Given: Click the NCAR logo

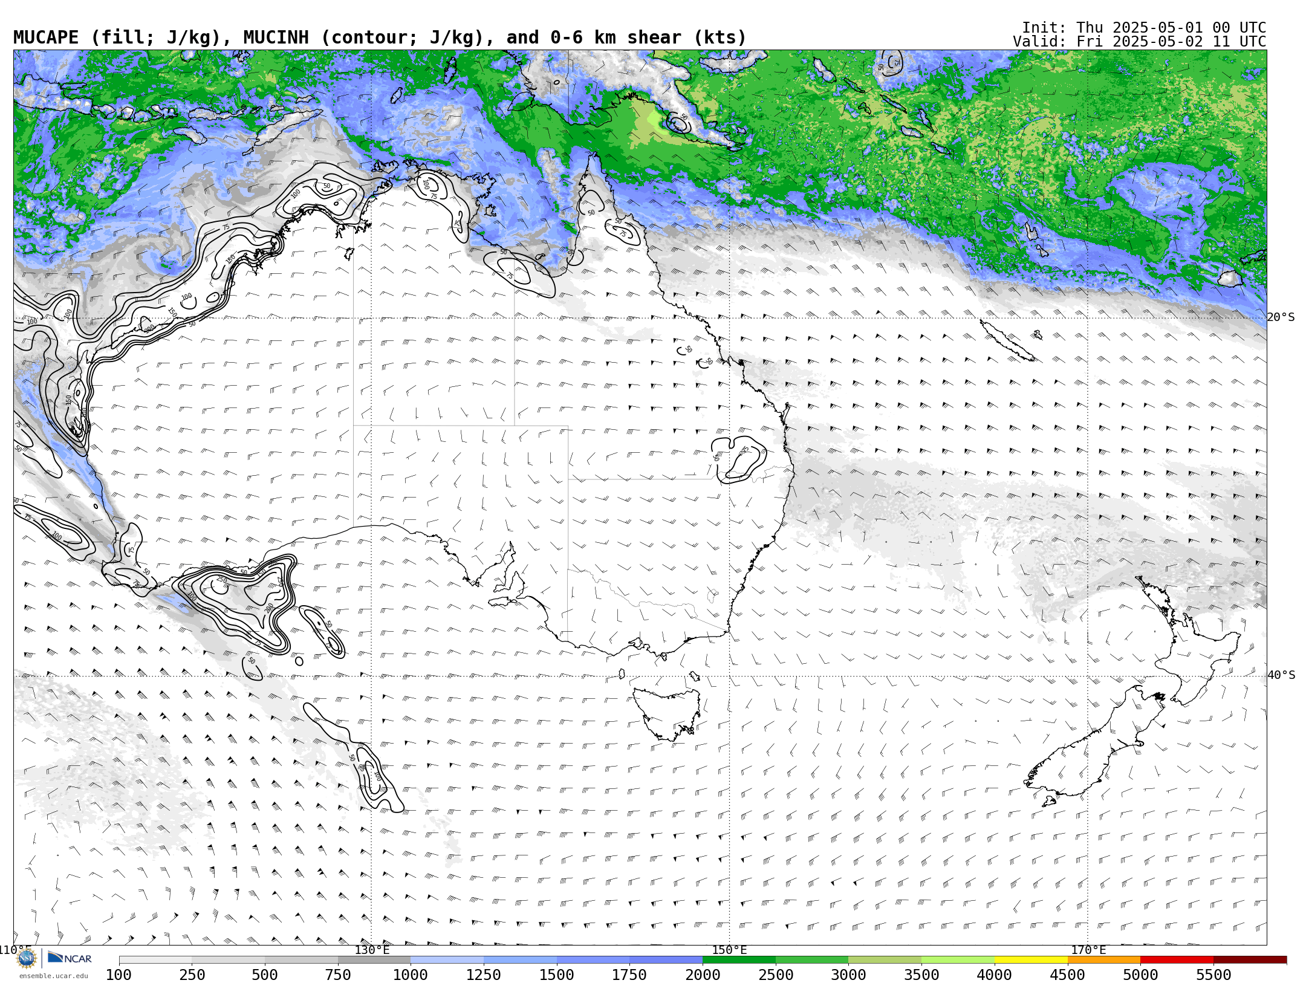Looking at the screenshot, I should tap(70, 958).
